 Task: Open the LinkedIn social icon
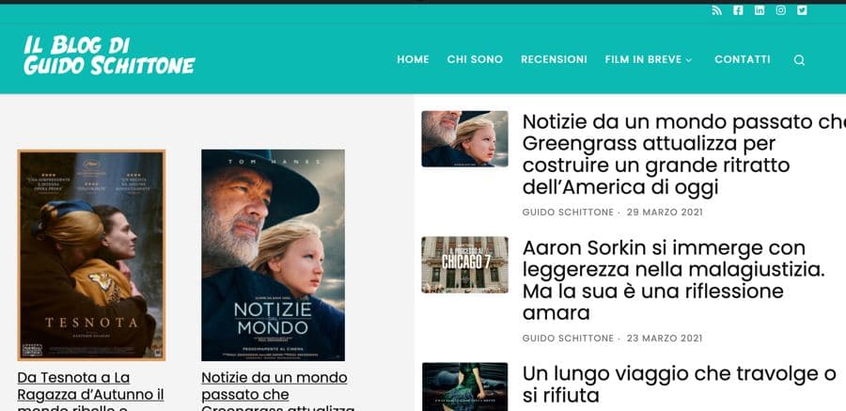point(760,10)
